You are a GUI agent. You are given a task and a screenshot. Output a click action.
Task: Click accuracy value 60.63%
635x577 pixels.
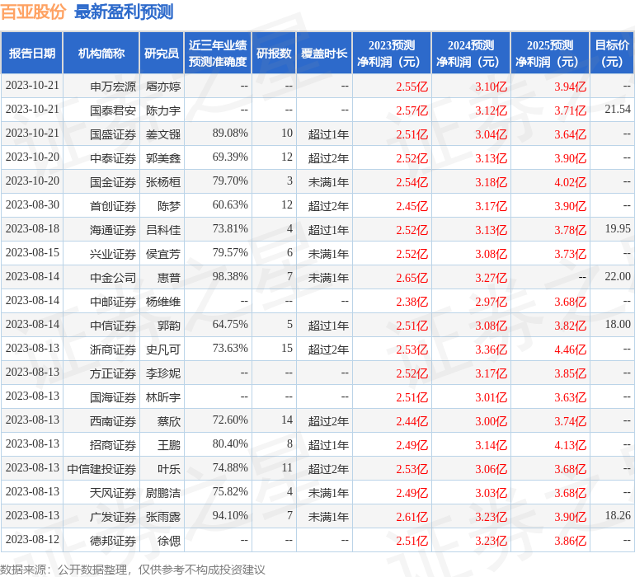(x=230, y=205)
